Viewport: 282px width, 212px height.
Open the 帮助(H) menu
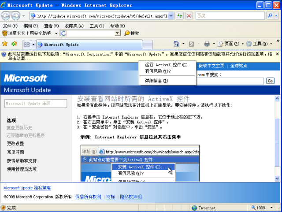point(118,26)
